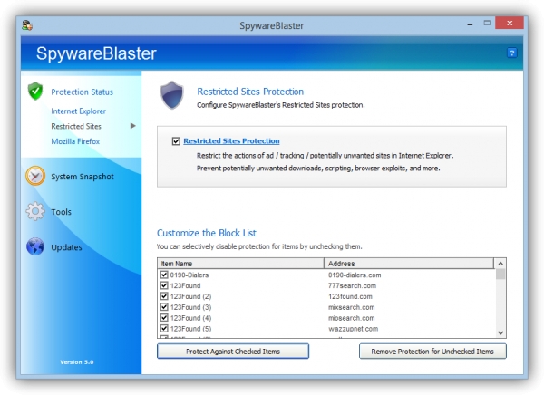Click the System Snapshot clock icon
The image size is (544, 395).
click(x=35, y=176)
